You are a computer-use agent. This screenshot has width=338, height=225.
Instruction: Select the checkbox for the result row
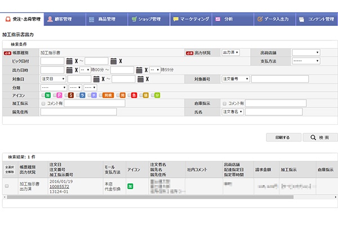click(x=7, y=186)
